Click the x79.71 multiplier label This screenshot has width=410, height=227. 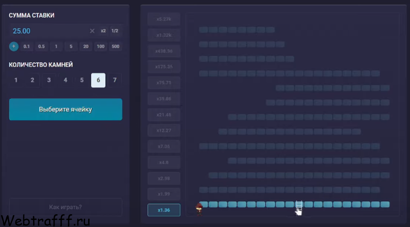[x=164, y=83]
